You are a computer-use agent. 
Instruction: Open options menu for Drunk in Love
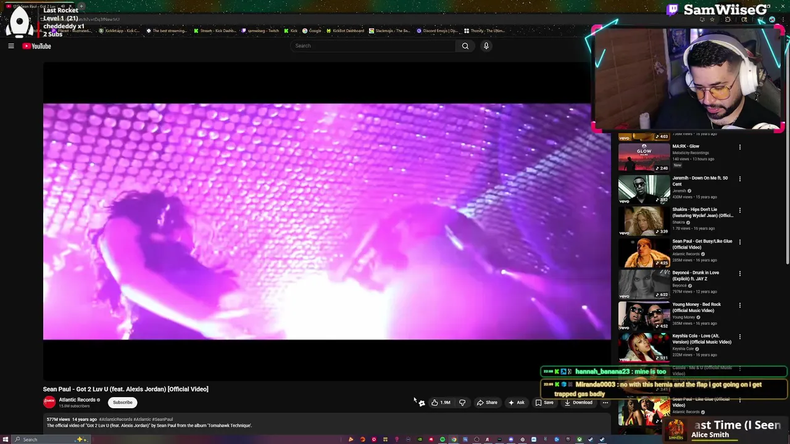coord(739,273)
